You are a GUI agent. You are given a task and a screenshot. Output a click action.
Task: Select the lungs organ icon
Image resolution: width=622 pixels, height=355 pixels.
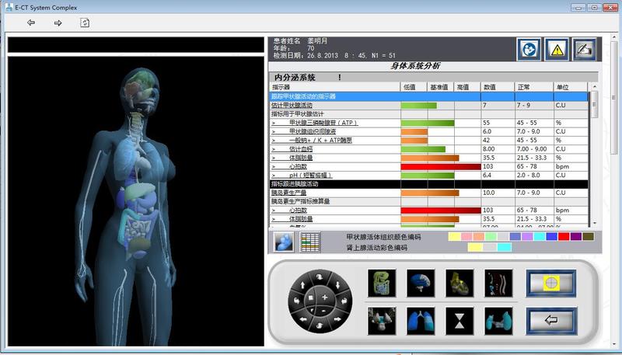[420, 319]
